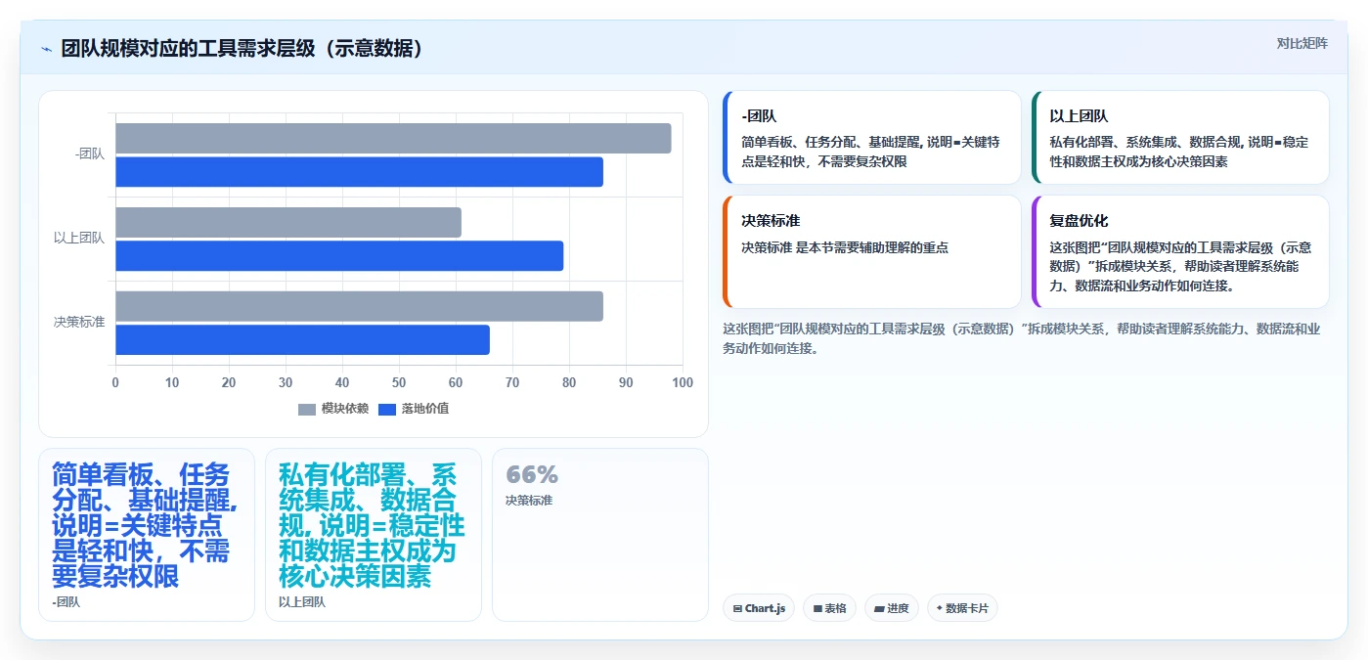Click the blue 落地价值 bar for -团队
The height and width of the screenshot is (660, 1368).
pyautogui.click(x=359, y=172)
